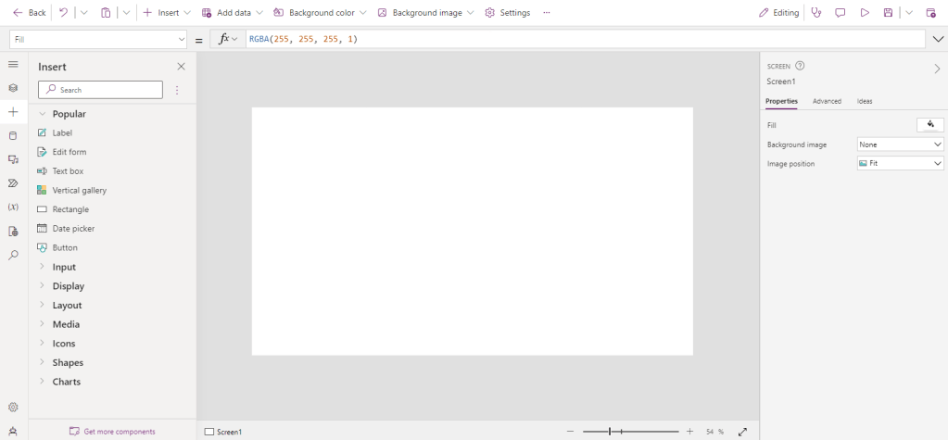948x440 pixels.
Task: Open the Comments pane icon
Action: click(840, 13)
